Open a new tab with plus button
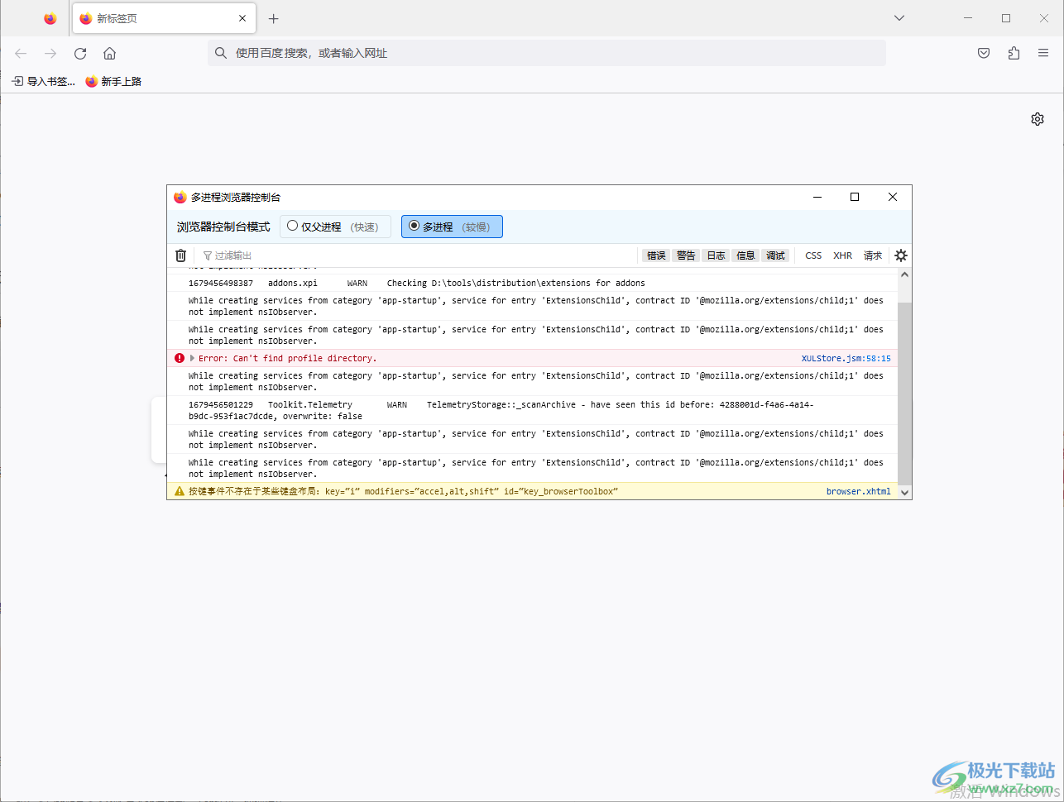Image resolution: width=1064 pixels, height=802 pixels. point(274,18)
